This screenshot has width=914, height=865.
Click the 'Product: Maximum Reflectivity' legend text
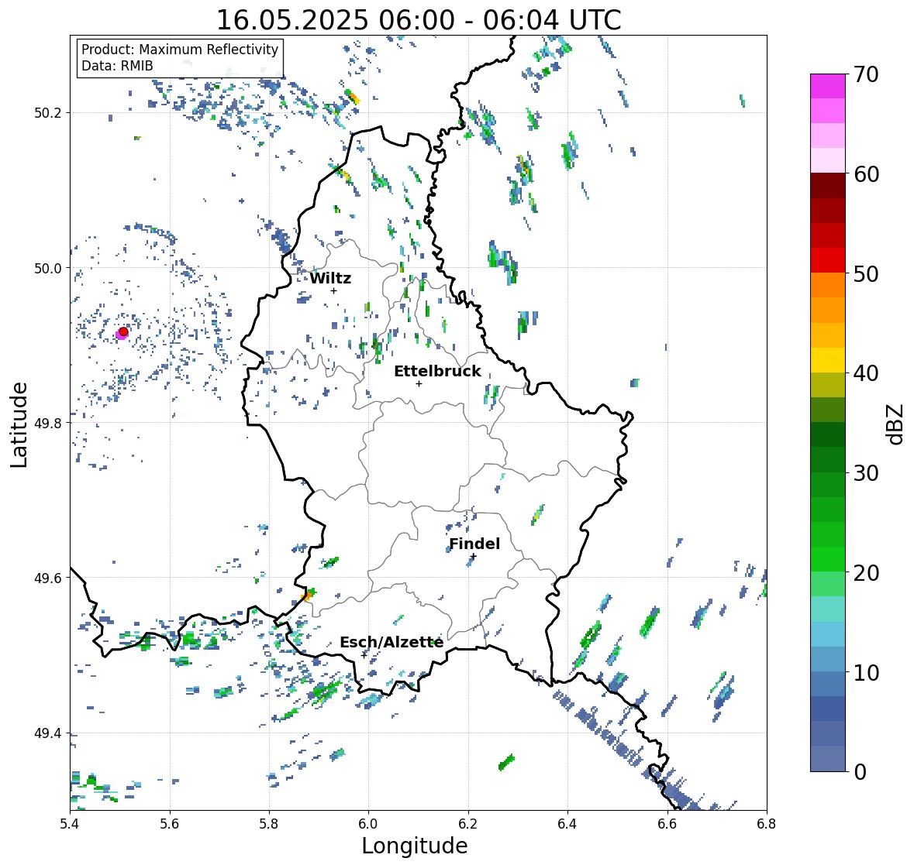[x=180, y=50]
